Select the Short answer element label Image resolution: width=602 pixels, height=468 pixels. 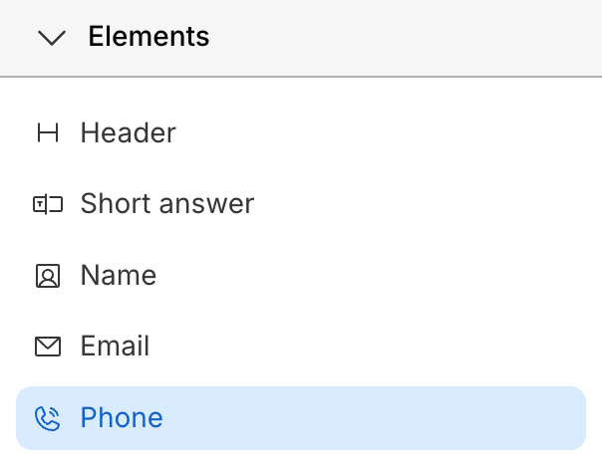tap(167, 204)
